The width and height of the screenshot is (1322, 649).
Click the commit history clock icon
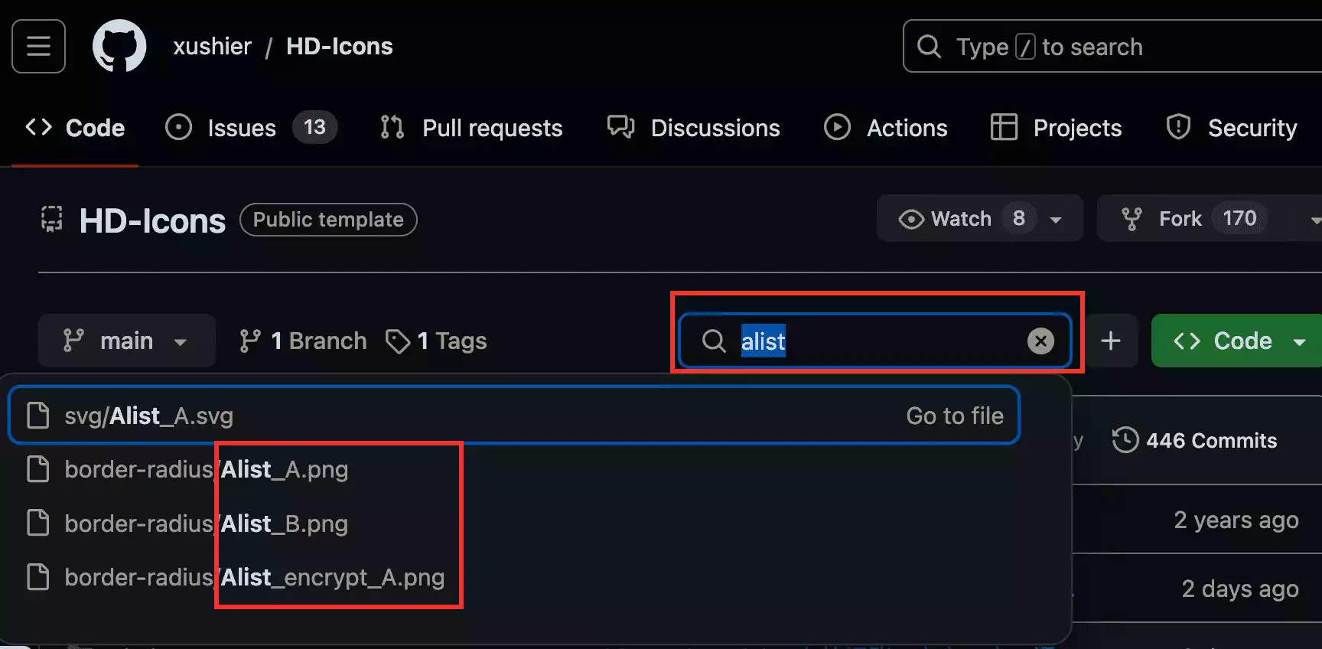[1125, 440]
